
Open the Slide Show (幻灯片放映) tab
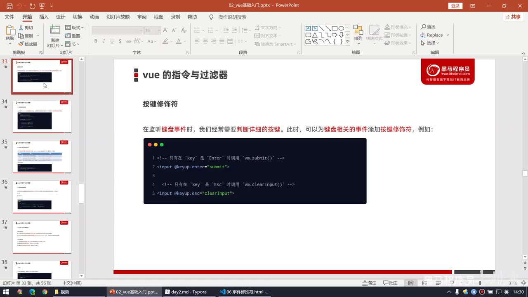coord(118,17)
